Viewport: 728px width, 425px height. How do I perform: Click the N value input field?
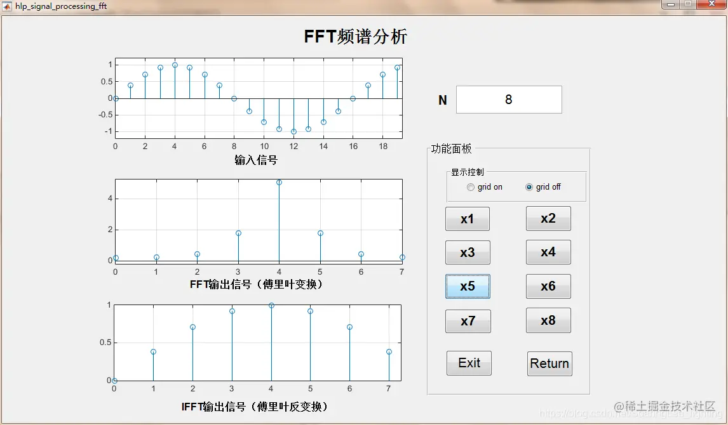[x=509, y=100]
